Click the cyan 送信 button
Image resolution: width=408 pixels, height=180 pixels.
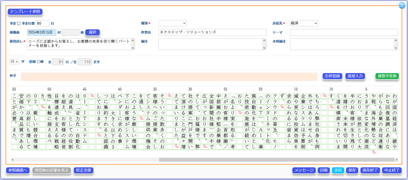pyautogui.click(x=338, y=170)
